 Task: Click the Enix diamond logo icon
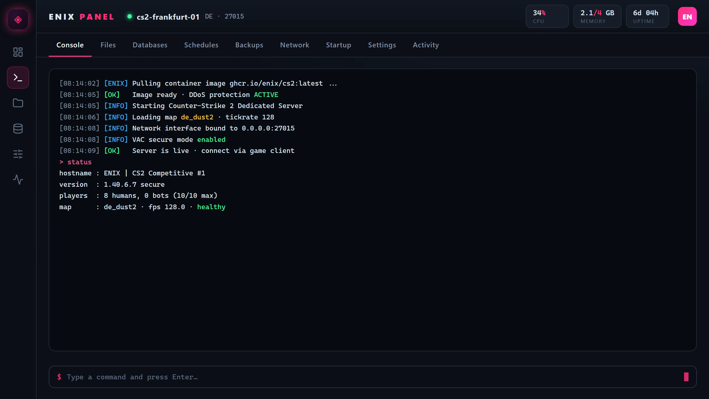[x=18, y=20]
